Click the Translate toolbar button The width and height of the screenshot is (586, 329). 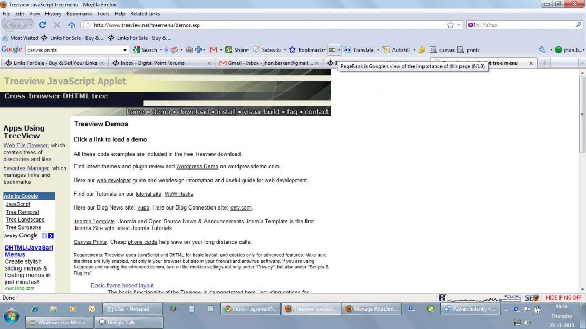click(359, 50)
